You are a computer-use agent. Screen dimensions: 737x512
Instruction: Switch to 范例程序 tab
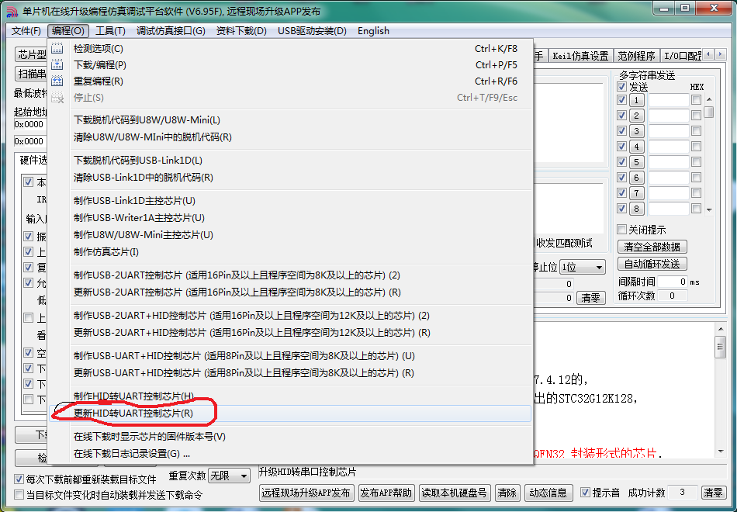pos(636,56)
